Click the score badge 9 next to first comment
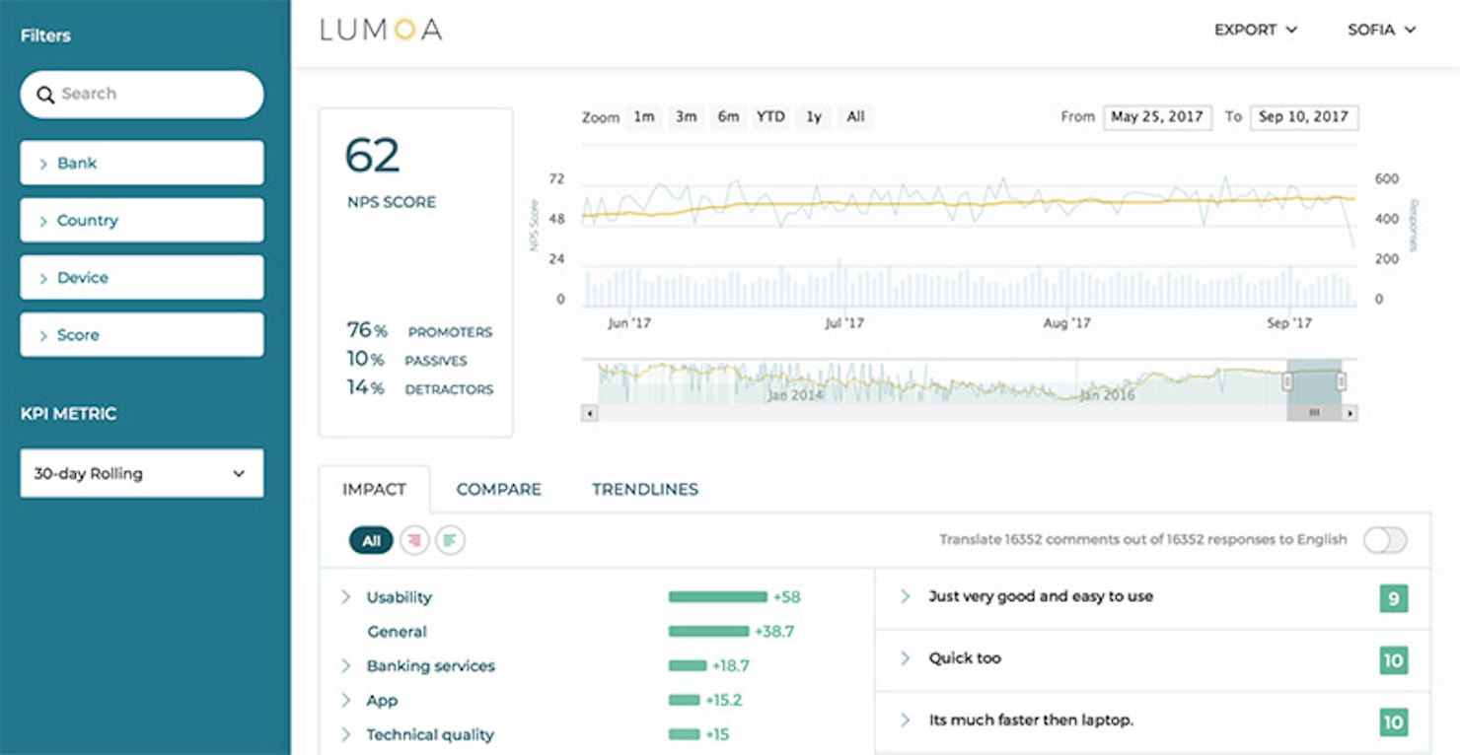1460x755 pixels. coord(1392,598)
